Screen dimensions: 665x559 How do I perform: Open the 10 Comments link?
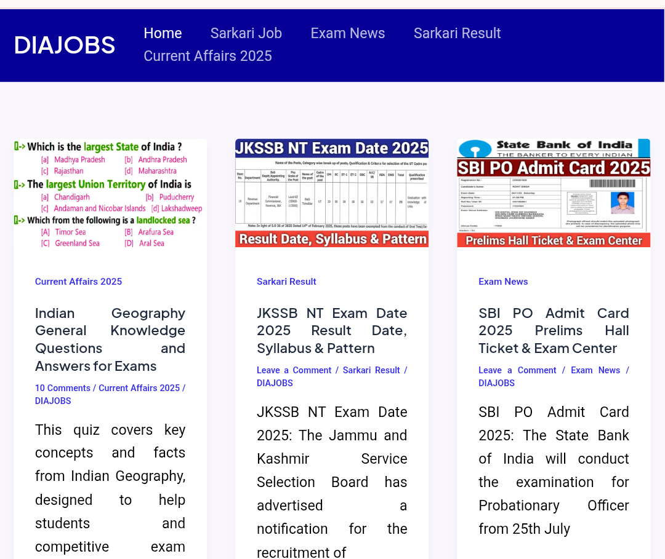(63, 388)
